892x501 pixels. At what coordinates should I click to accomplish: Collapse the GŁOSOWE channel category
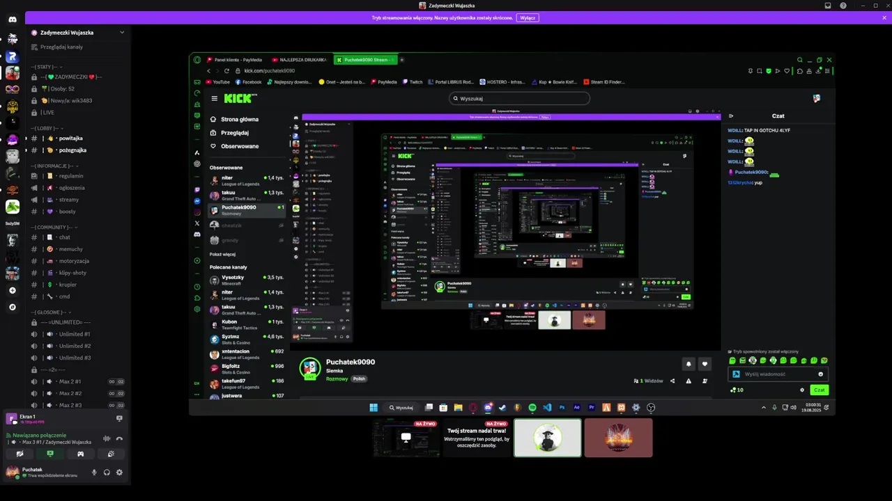(50, 312)
